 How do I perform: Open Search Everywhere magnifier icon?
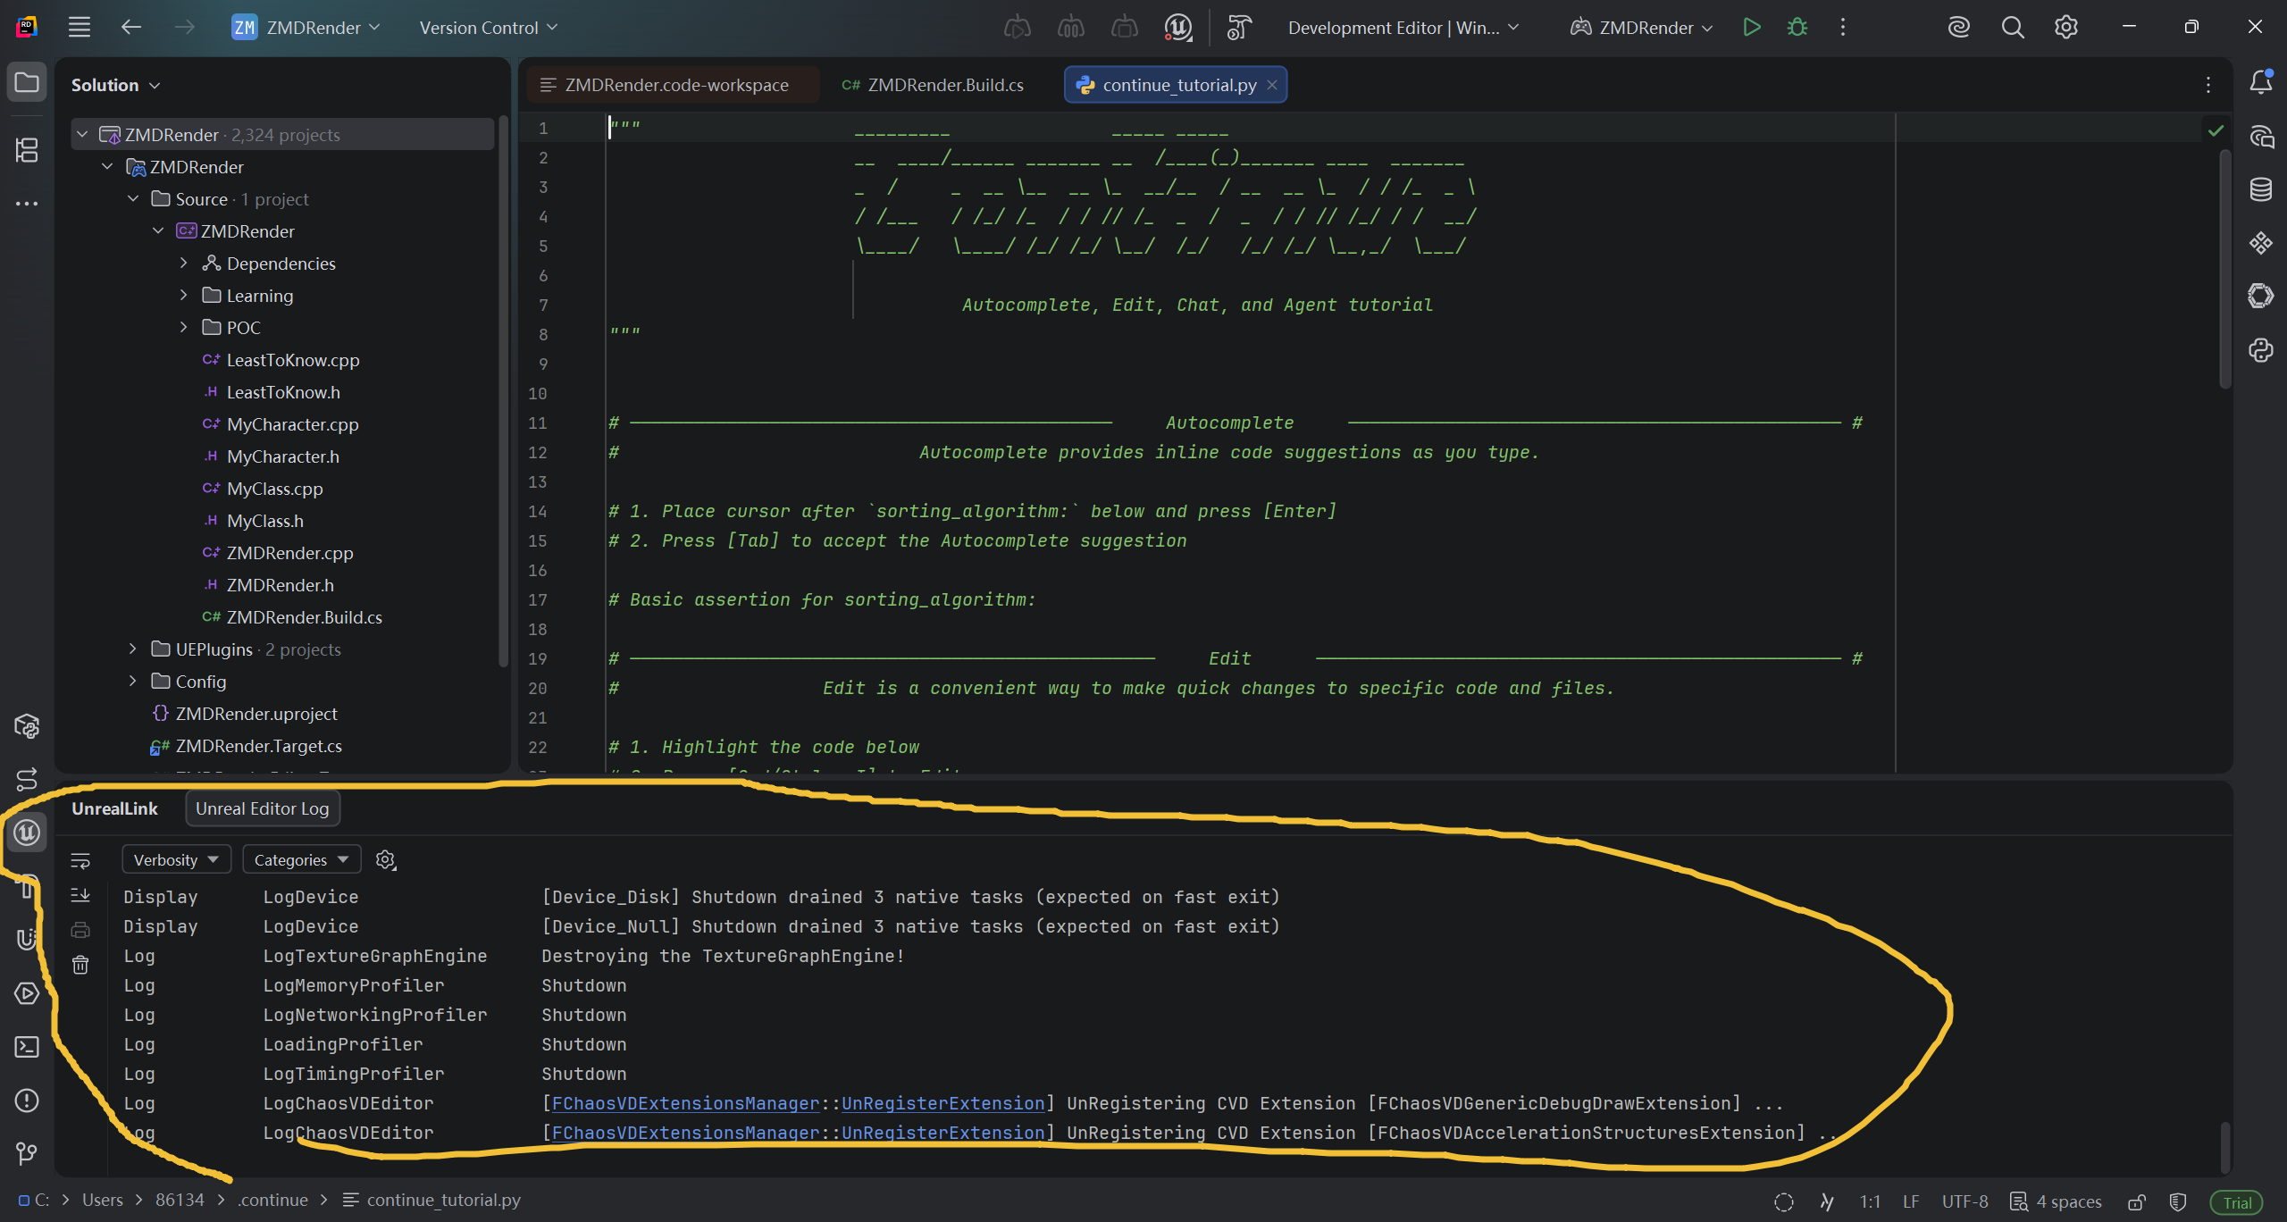[x=2013, y=28]
